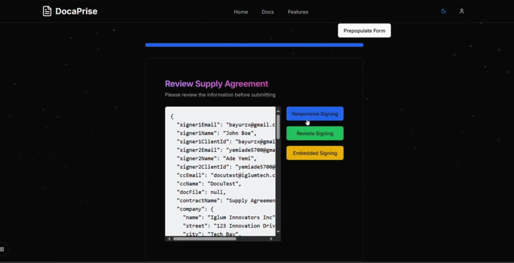Viewport: 514px width, 263px height.
Task: Click the DocaPrise document logo icon
Action: pos(47,11)
